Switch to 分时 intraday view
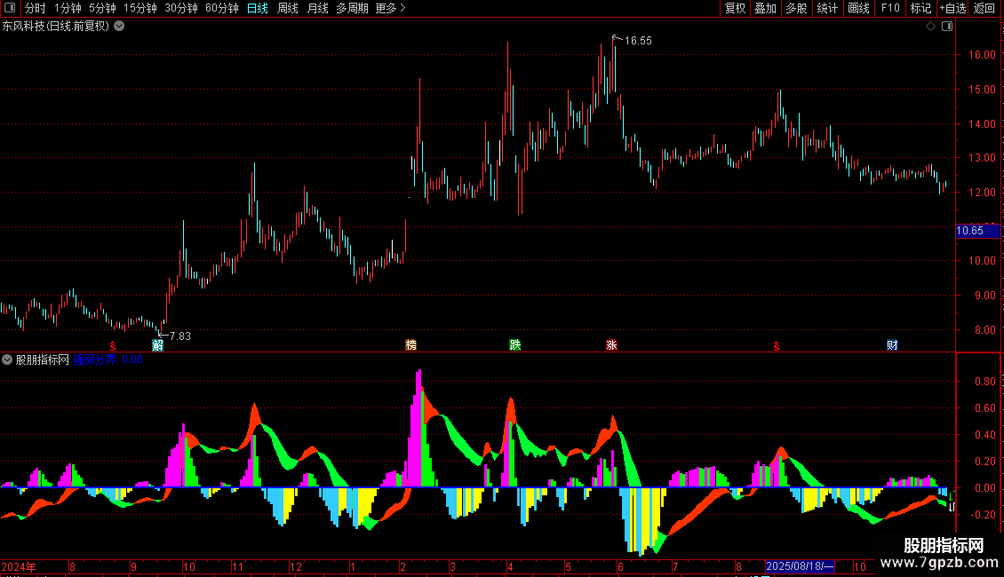This screenshot has width=1004, height=577. tap(36, 8)
